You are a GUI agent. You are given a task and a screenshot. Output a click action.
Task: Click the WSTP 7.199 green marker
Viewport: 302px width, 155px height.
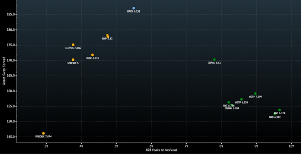coord(255,94)
